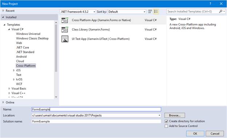Expand the Online section
This screenshot has height=138, width=227.
pos(3,103)
